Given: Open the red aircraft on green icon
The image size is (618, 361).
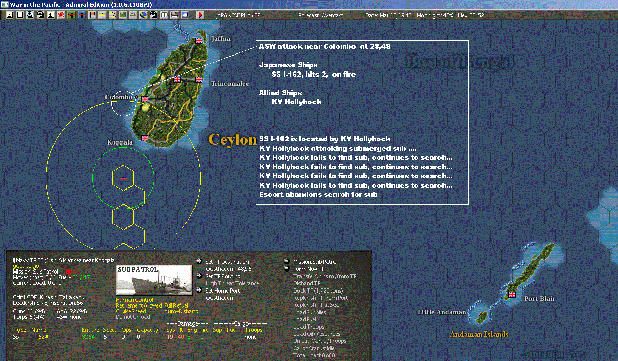Looking at the screenshot, I should [x=72, y=15].
